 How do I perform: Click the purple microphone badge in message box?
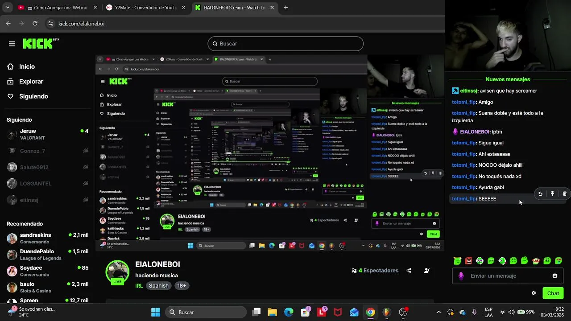(461, 276)
